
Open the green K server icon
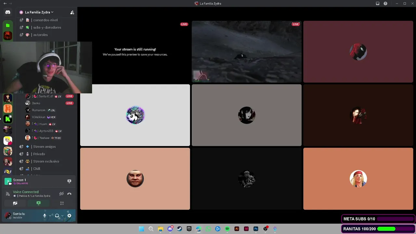(8, 119)
